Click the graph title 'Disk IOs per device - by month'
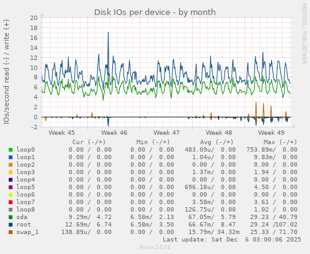Viewport: 310px width, 254px height. pos(155,12)
